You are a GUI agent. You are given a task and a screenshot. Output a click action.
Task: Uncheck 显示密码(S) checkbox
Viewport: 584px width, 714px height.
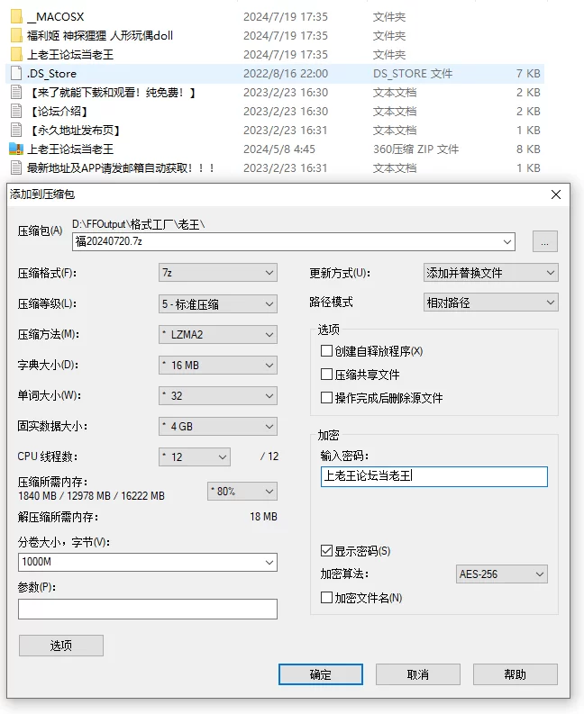point(326,551)
